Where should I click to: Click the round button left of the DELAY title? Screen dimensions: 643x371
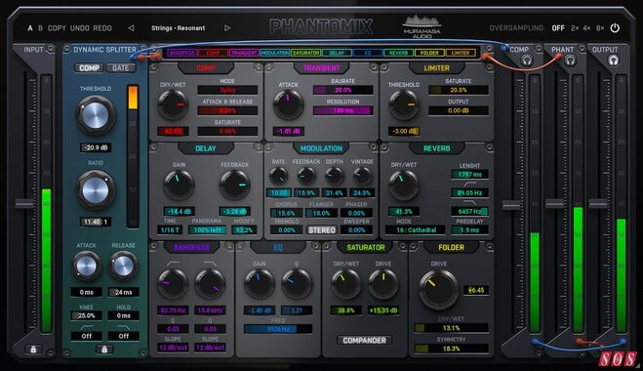[x=154, y=146]
